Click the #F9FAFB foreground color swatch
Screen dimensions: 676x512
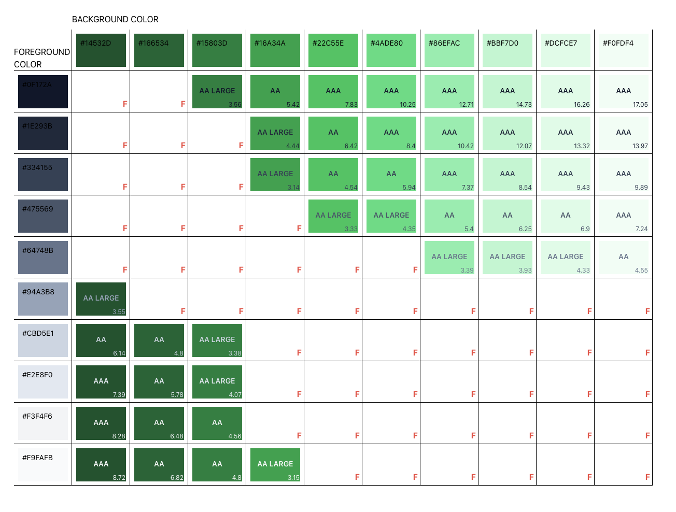coord(43,465)
